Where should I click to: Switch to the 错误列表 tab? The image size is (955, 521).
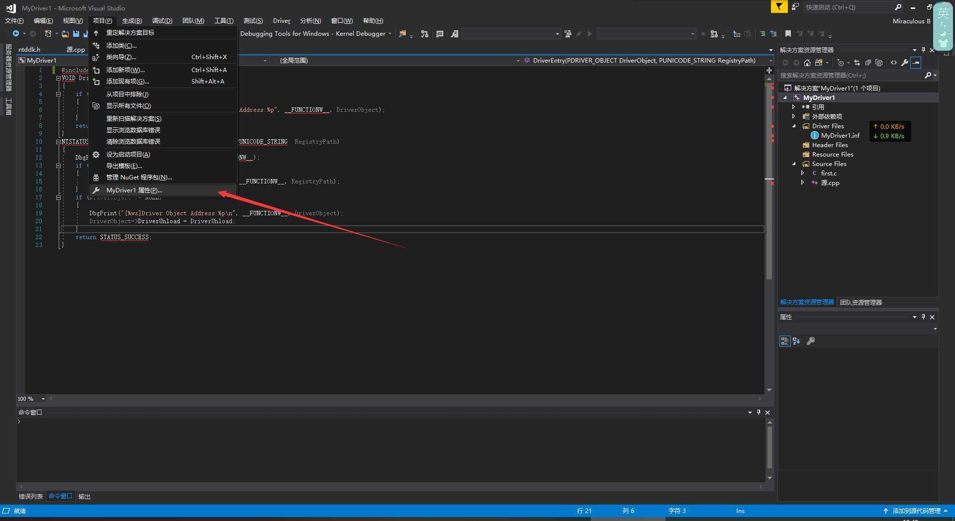coord(31,496)
